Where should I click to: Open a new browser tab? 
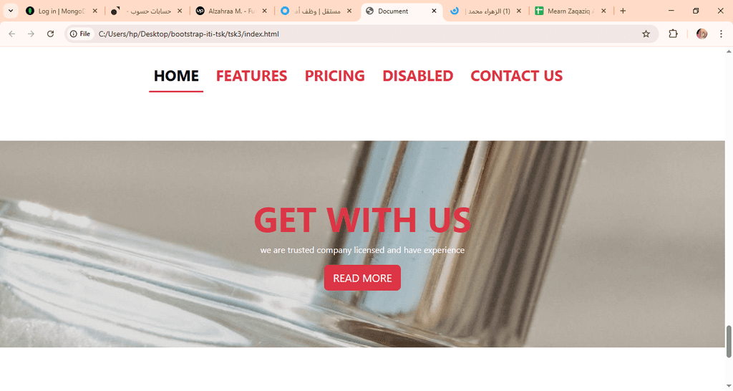(x=623, y=11)
